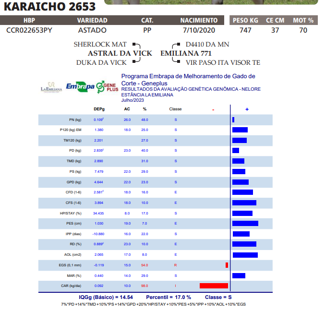Viewport: 325px width, 310px height.
Task: Click the blue AOL (cm2) bar
Action: pyautogui.click(x=245, y=255)
